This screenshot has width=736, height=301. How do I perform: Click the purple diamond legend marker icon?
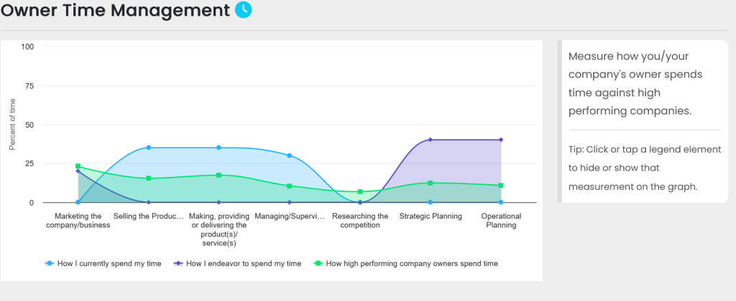click(178, 264)
